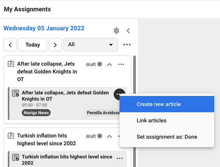
Task: Collapse the Jets planning item chevron
Action: 109,64
